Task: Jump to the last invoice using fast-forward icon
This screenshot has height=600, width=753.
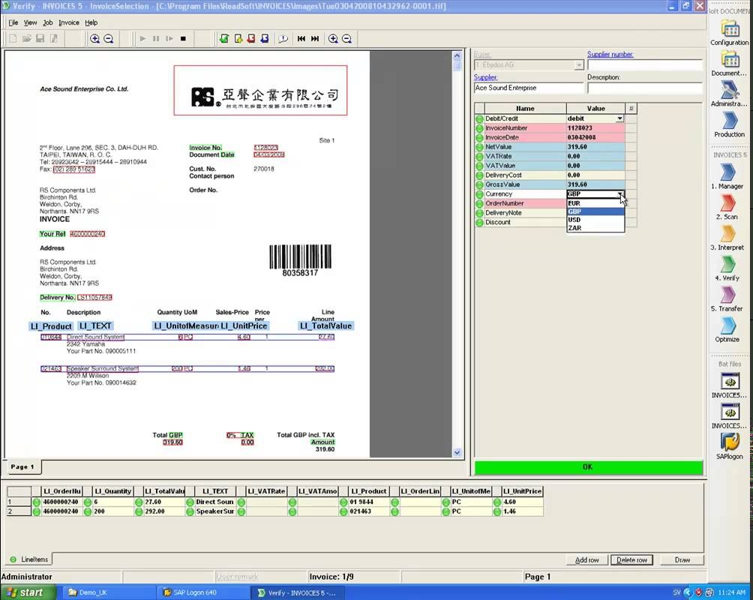Action: [315, 39]
